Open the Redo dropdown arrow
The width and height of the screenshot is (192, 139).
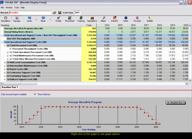click(50, 19)
